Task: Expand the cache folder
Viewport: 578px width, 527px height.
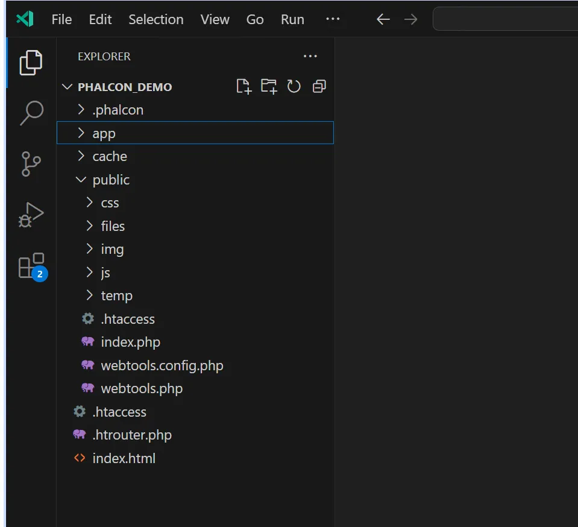Action: (x=81, y=156)
